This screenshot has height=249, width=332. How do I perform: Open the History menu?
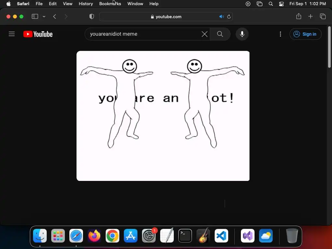point(86,4)
